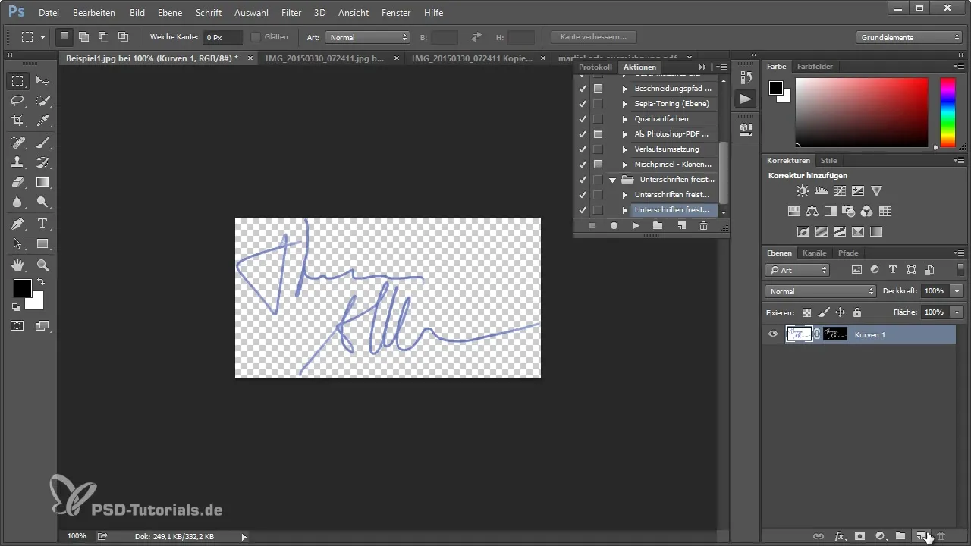Activate the Horizontal Type tool
The image size is (971, 546).
[42, 224]
